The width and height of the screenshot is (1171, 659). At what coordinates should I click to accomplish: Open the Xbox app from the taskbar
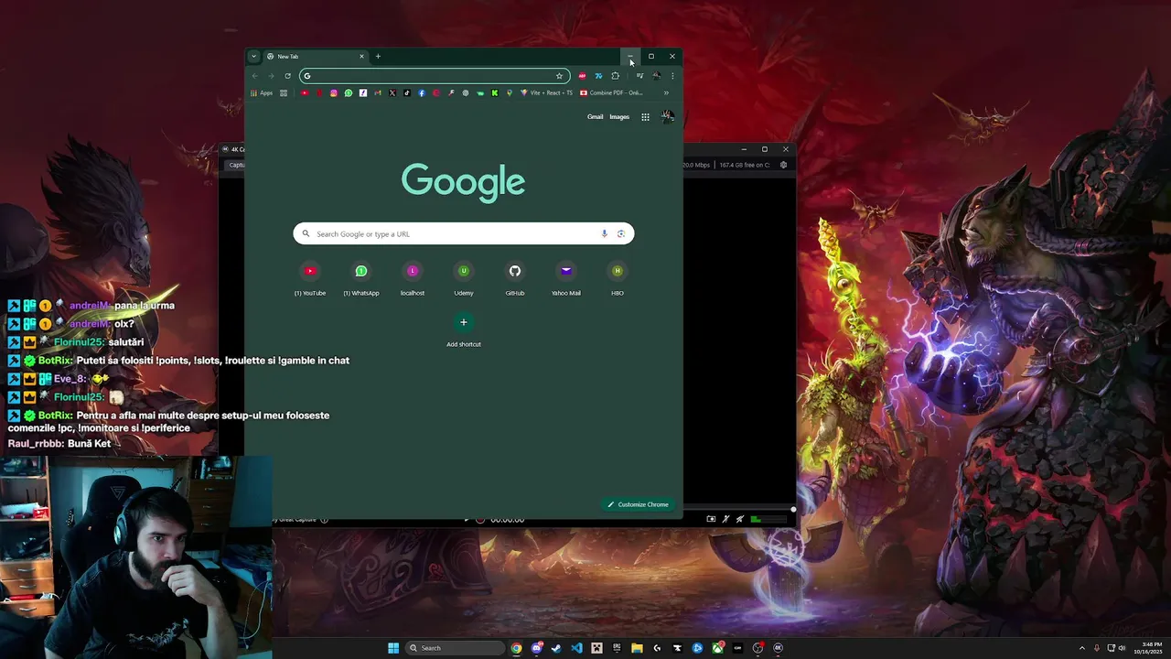click(x=718, y=648)
